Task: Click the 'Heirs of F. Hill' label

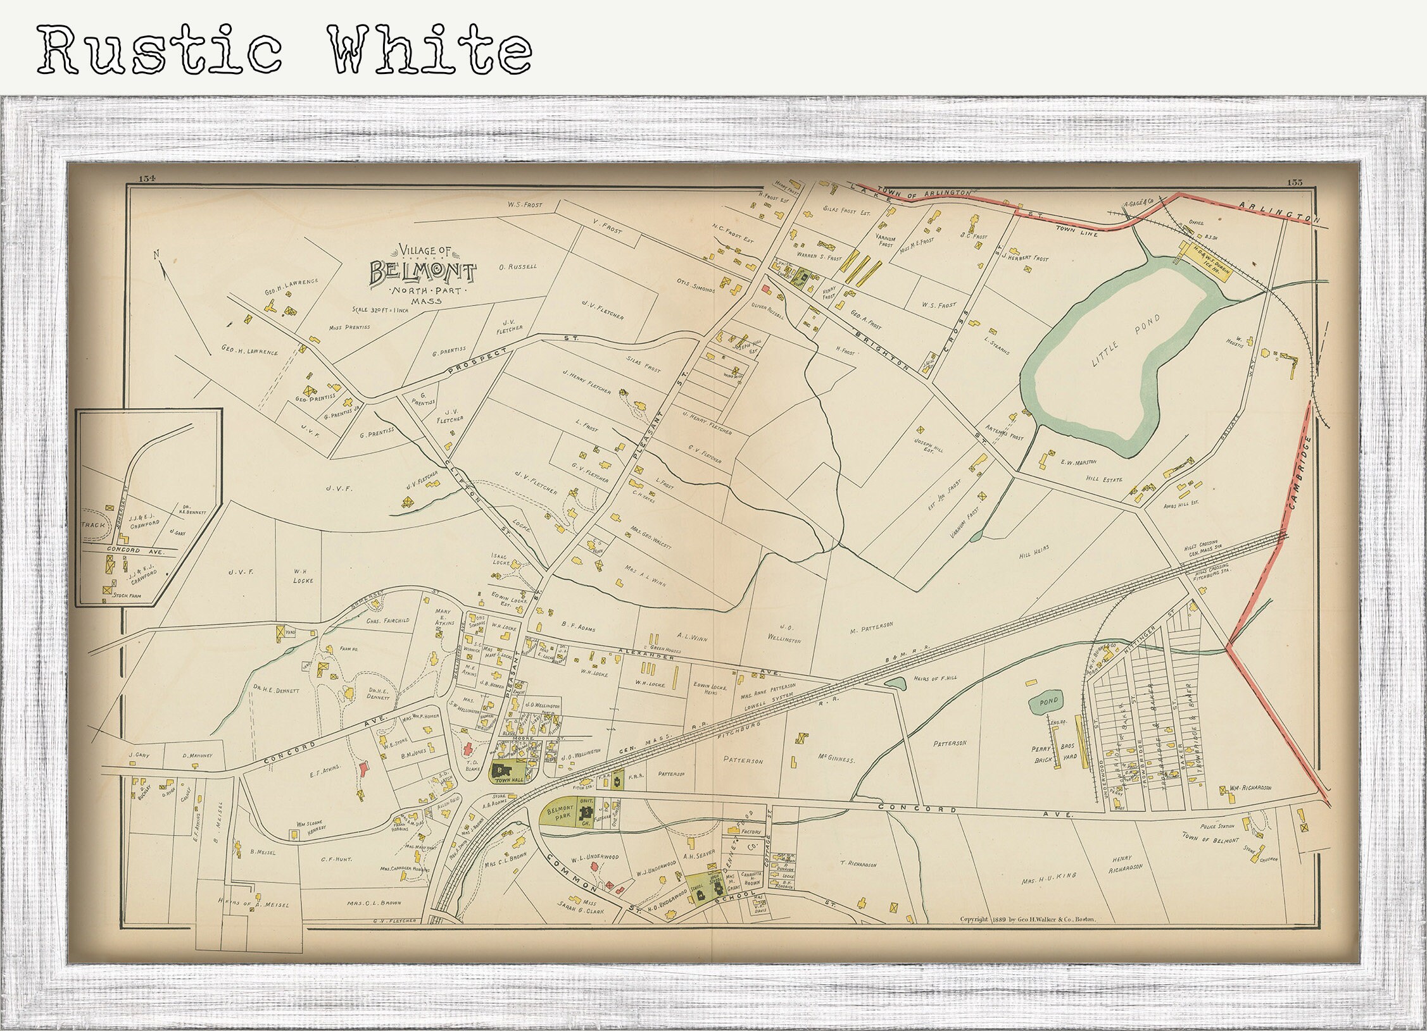Action: pos(936,678)
